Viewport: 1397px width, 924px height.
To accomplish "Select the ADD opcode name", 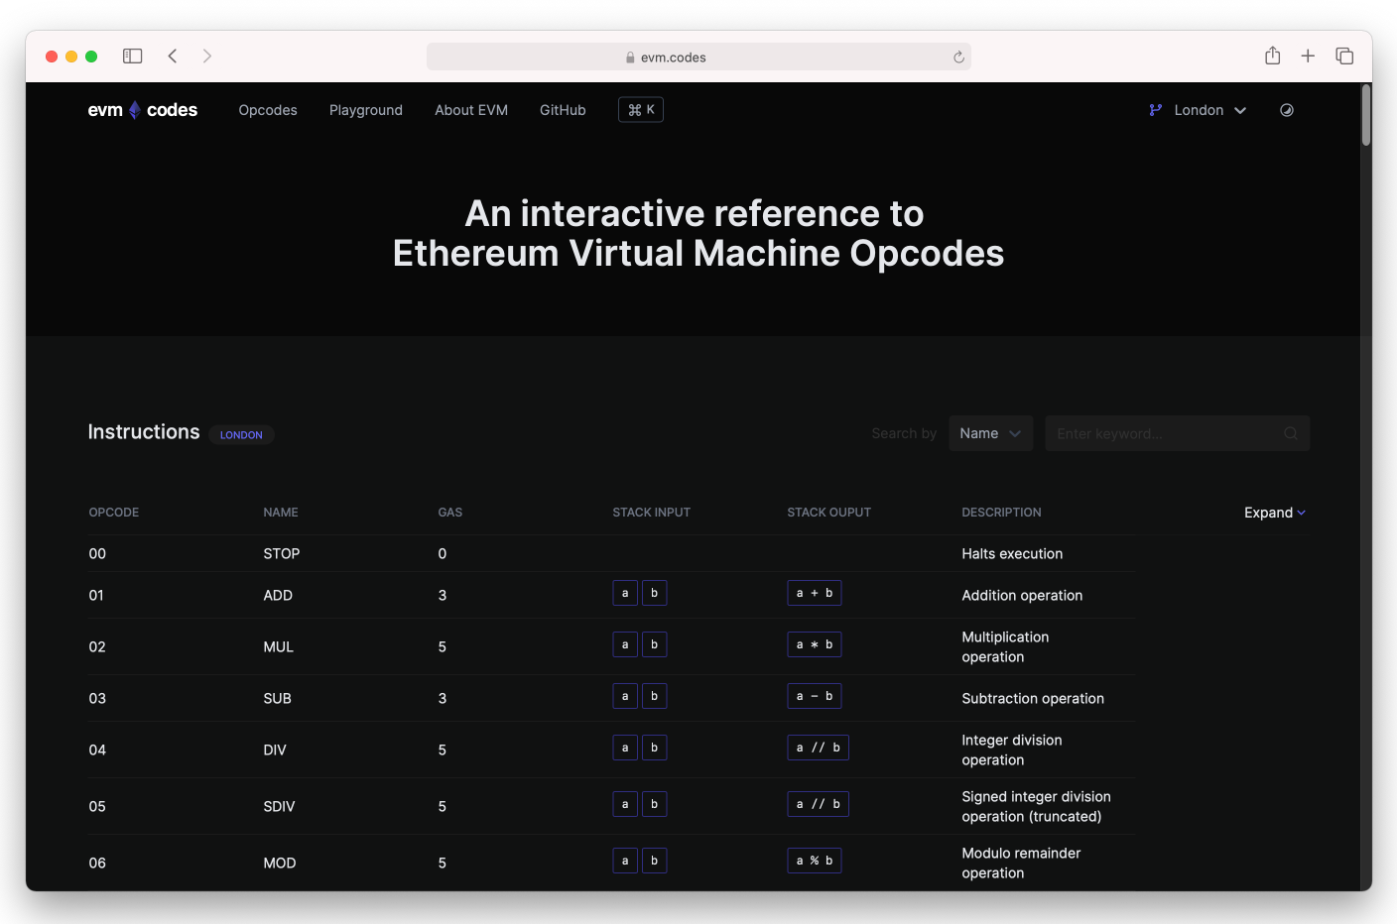I will 278,595.
